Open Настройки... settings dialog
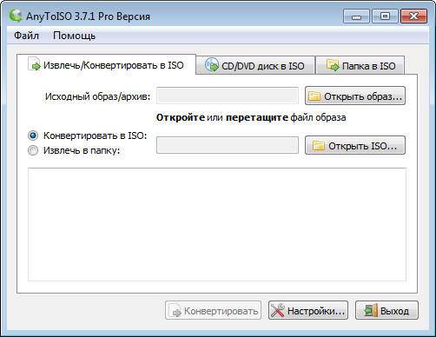Screen dimensions: 436x337 click(308, 310)
